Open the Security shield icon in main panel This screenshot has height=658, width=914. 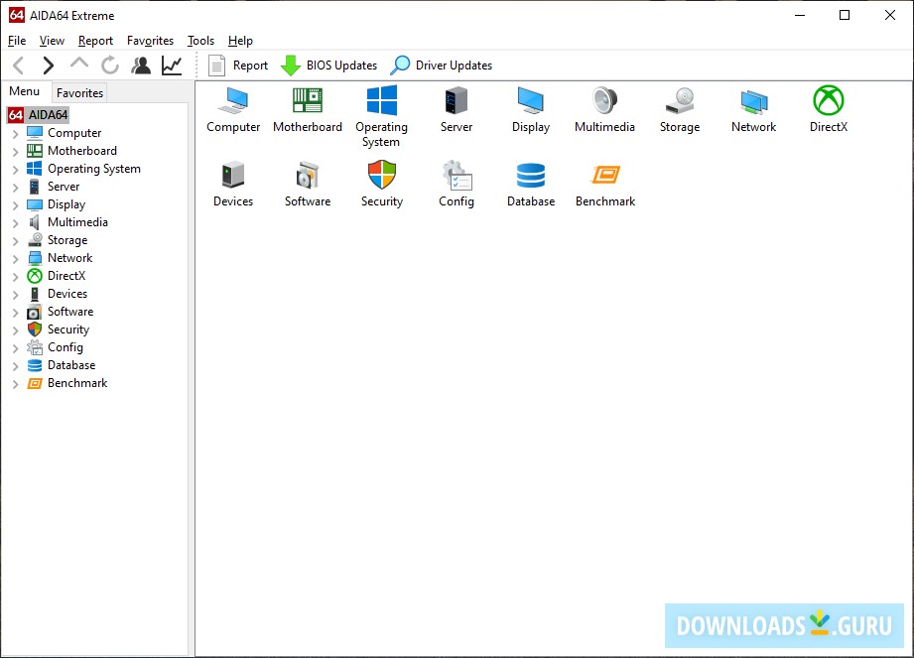tap(382, 176)
